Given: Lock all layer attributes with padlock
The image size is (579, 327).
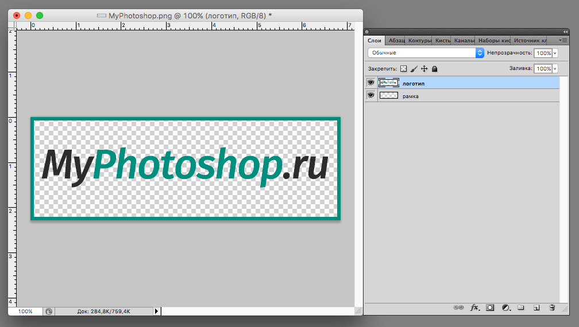Looking at the screenshot, I should coord(435,69).
